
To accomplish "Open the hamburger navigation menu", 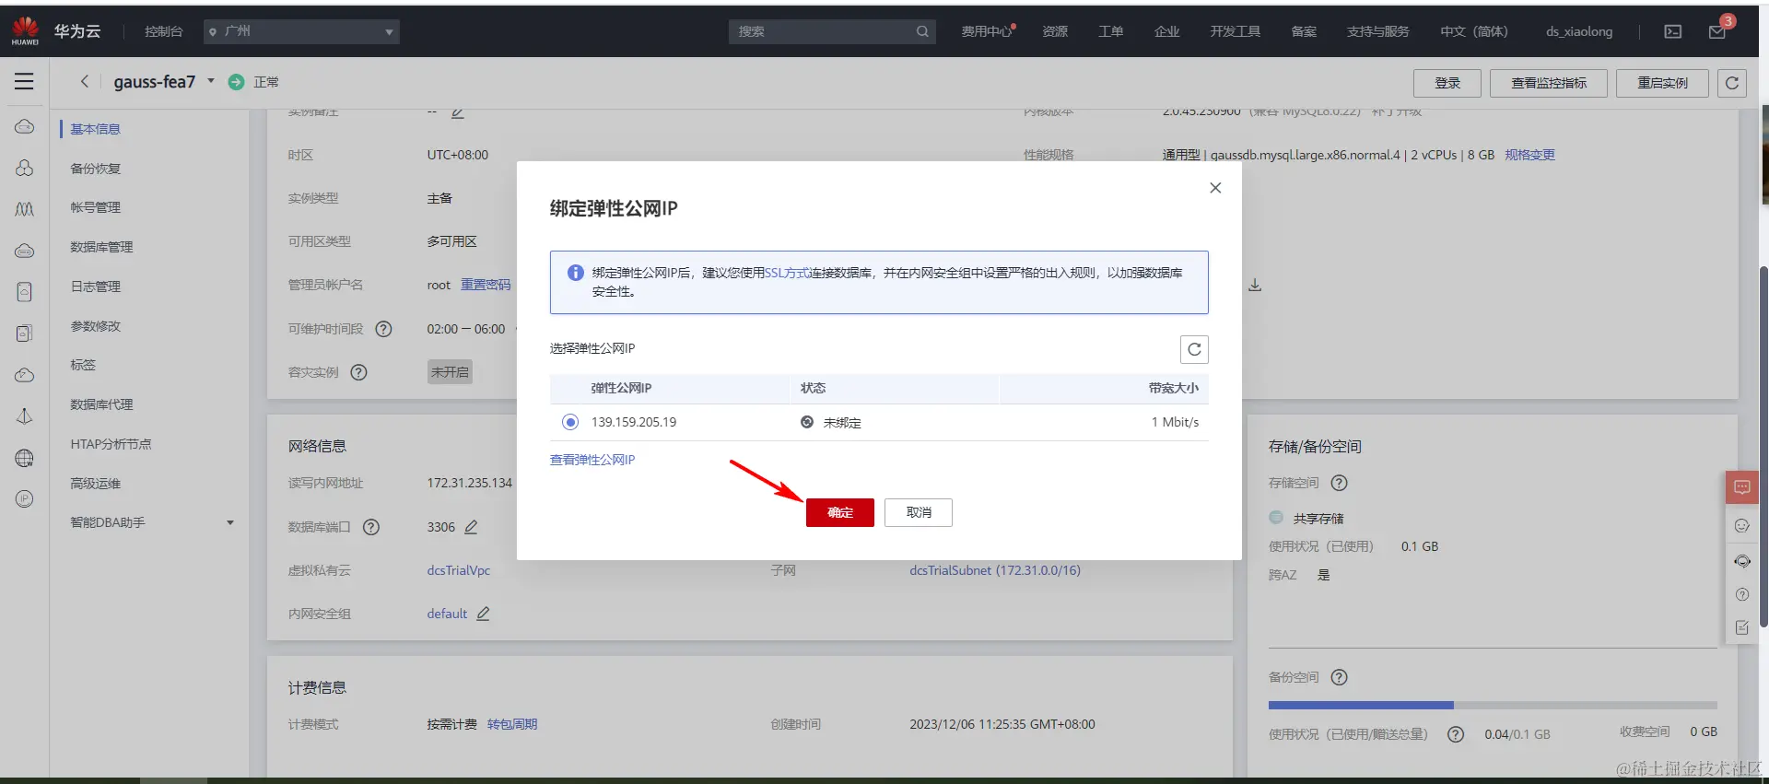I will pos(24,81).
